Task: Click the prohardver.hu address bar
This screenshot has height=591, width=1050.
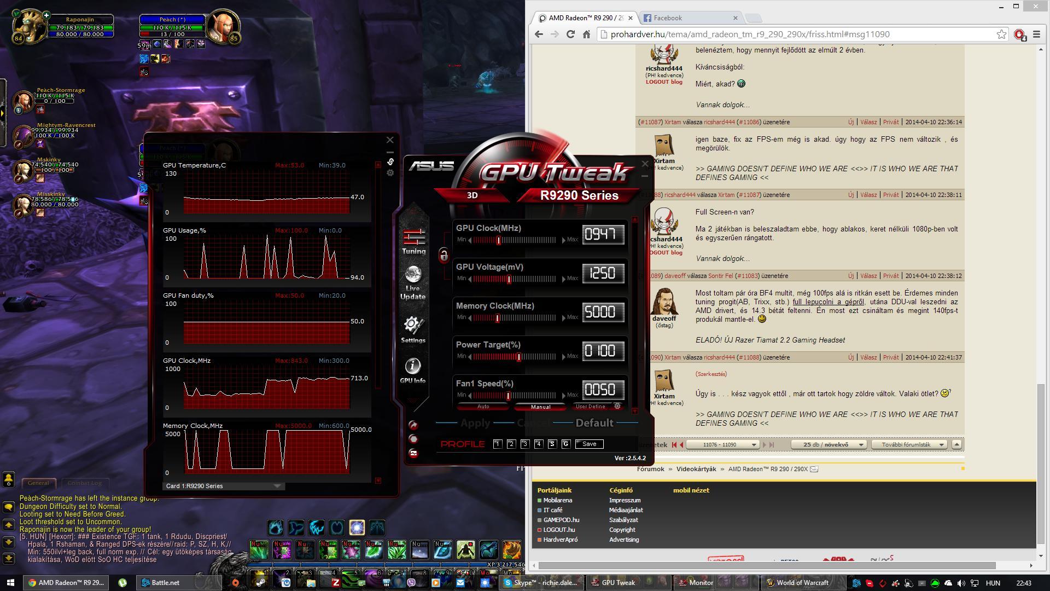Action: click(798, 34)
